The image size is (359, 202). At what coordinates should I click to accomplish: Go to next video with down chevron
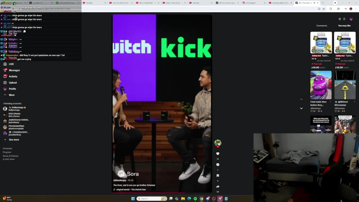[301, 108]
